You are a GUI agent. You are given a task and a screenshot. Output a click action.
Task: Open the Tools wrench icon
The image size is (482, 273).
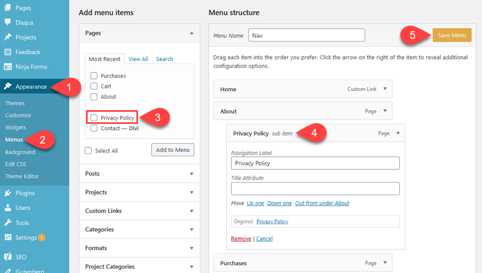pos(8,223)
